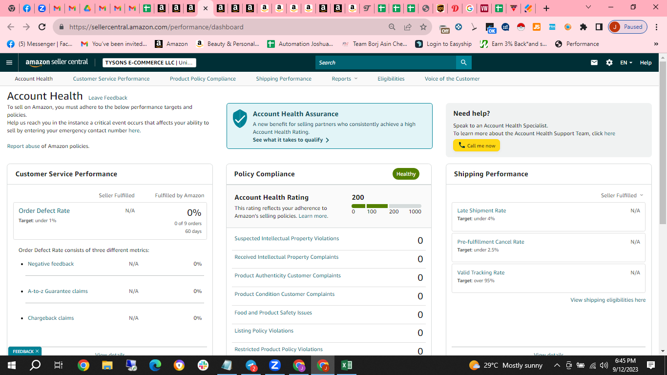The image size is (667, 375).
Task: Open Telegram from the taskbar
Action: coord(251,365)
